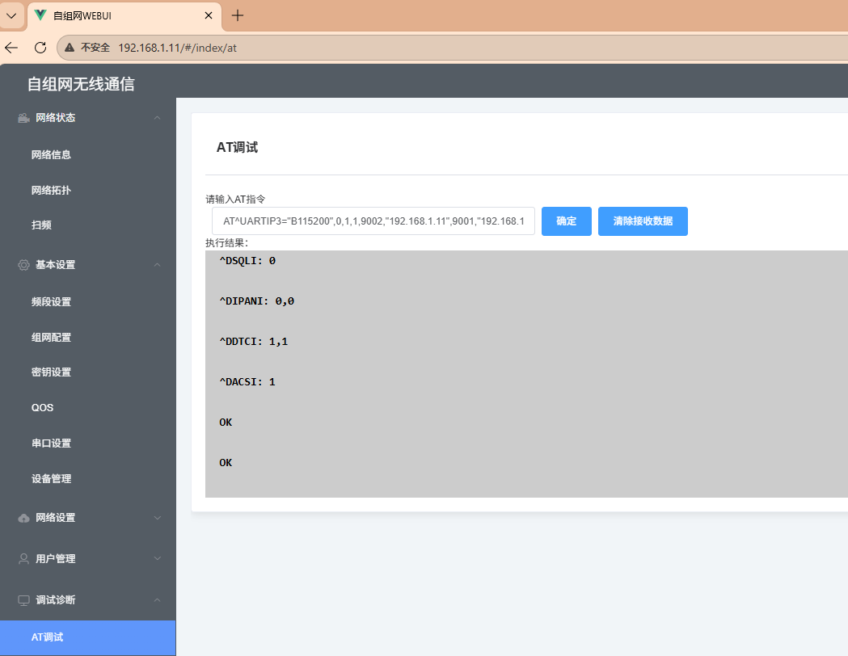Open QOS settings page
The image size is (848, 656).
point(42,407)
